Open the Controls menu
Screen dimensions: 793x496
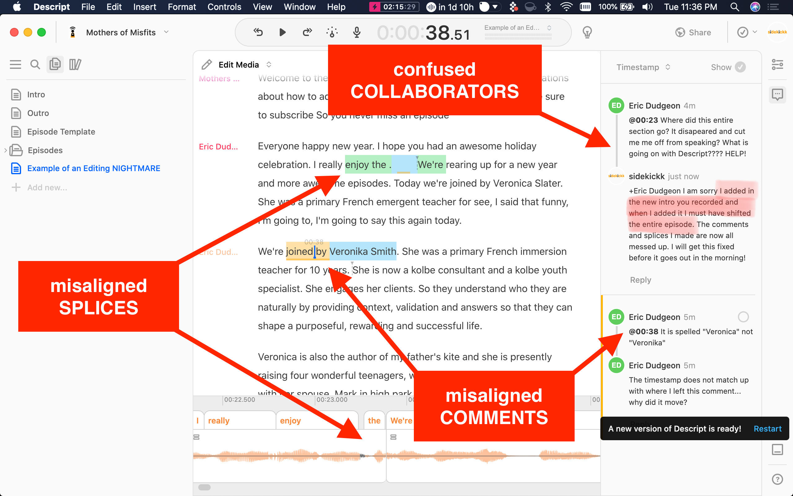[x=224, y=7]
